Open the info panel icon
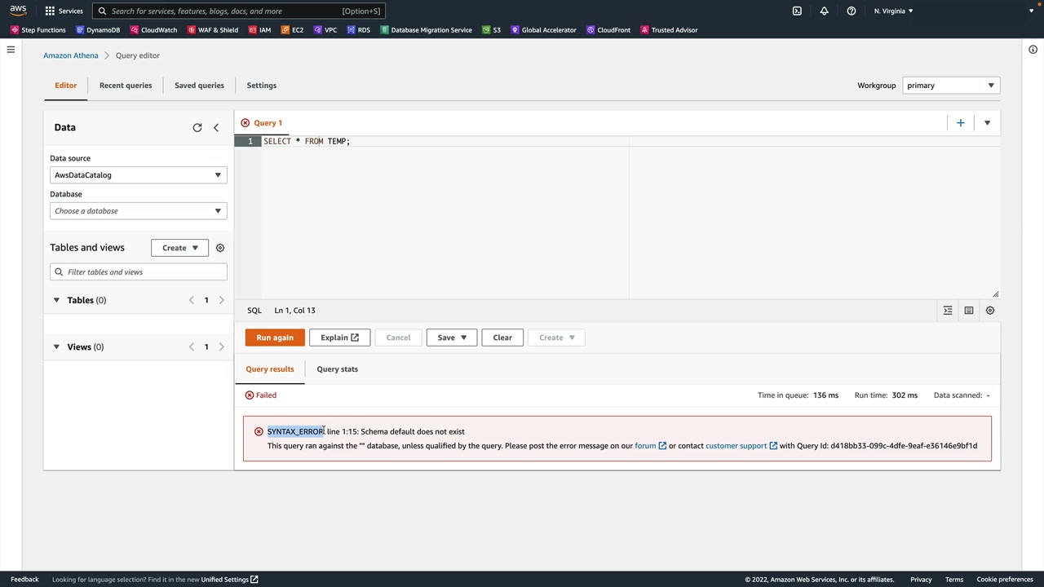This screenshot has width=1044, height=587. 1033,50
